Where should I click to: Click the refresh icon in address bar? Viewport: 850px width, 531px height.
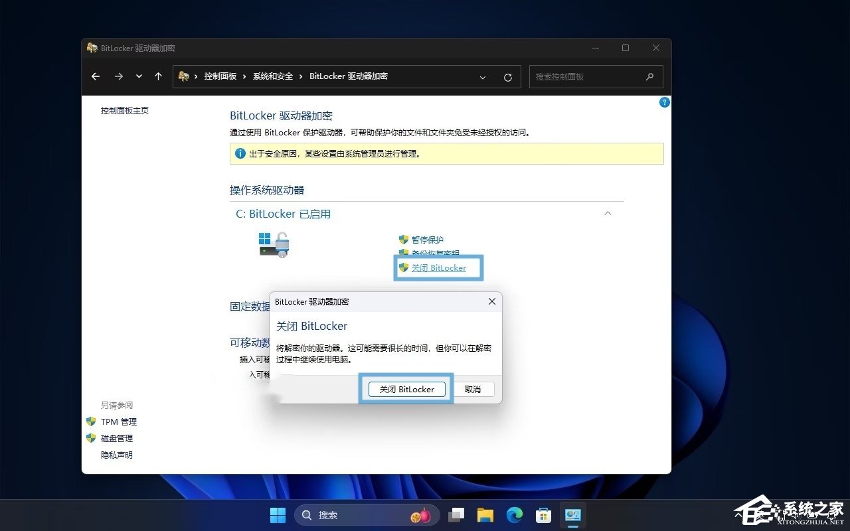pyautogui.click(x=508, y=76)
